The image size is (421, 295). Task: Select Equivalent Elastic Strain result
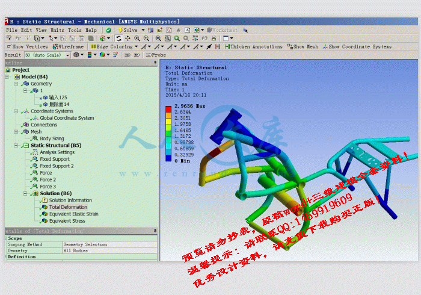pyautogui.click(x=73, y=214)
